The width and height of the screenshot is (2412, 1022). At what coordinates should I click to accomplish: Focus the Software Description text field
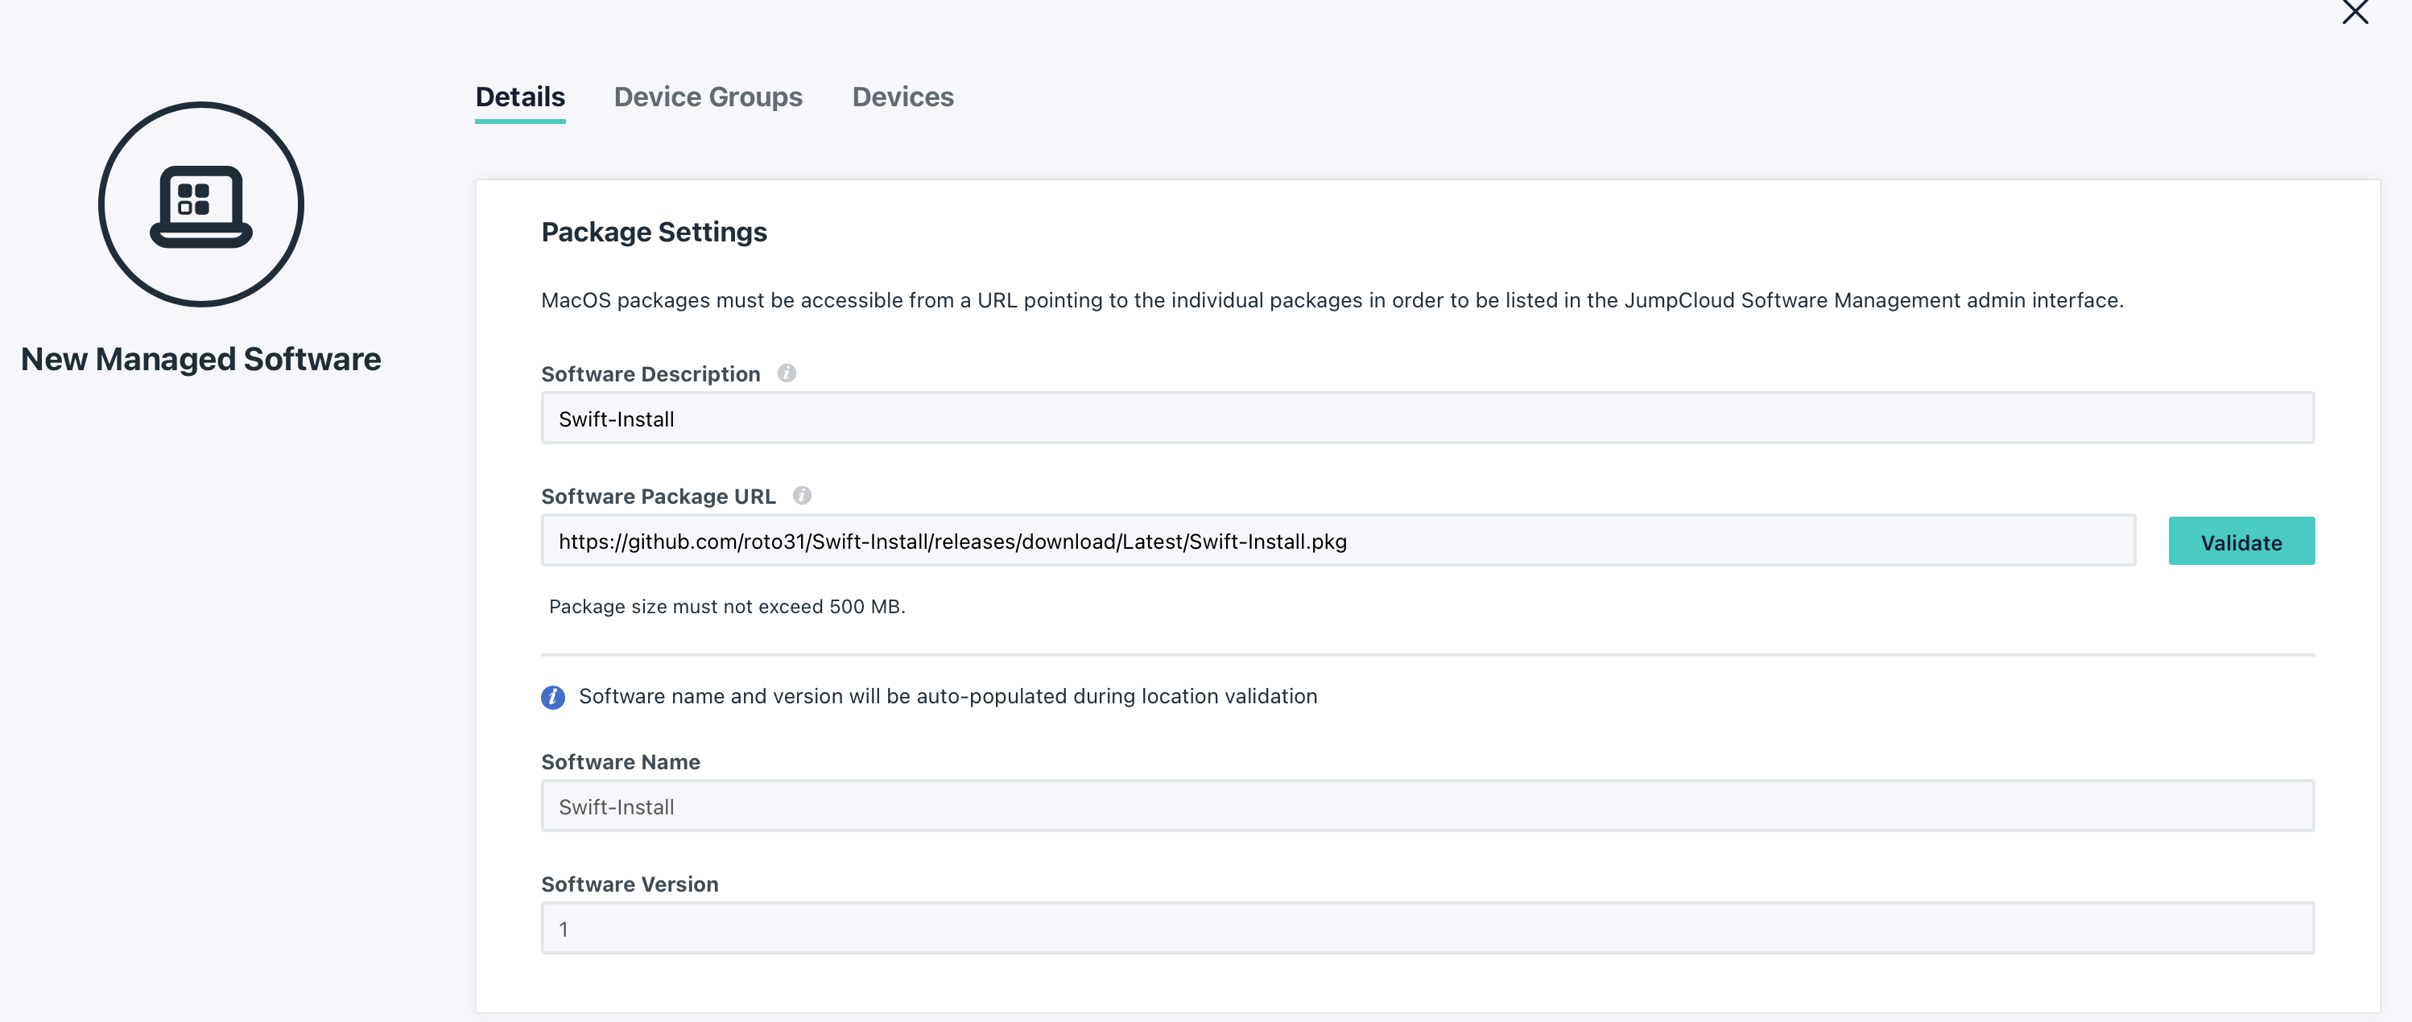tap(1427, 418)
